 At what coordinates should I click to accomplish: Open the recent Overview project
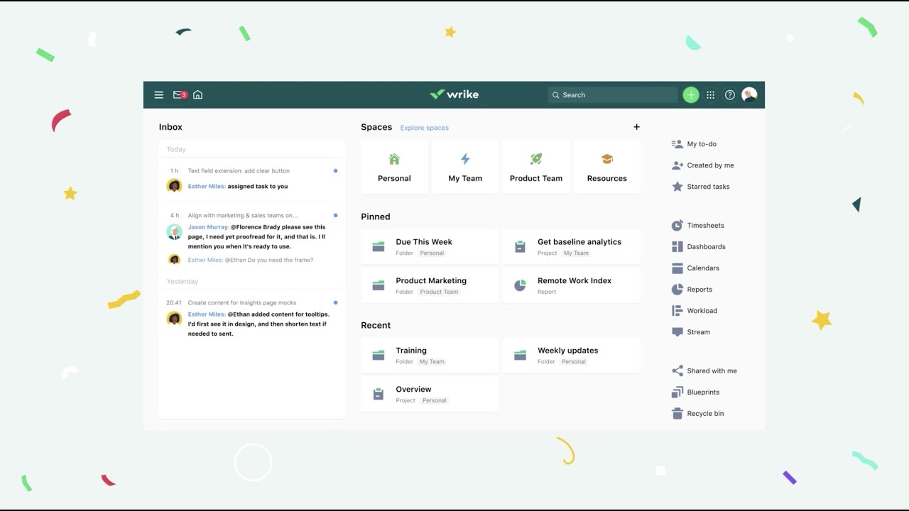(430, 394)
